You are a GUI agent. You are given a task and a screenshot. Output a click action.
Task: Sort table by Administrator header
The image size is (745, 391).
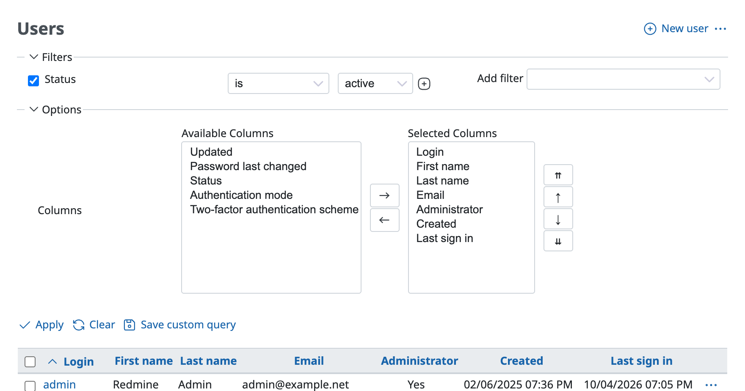point(419,361)
